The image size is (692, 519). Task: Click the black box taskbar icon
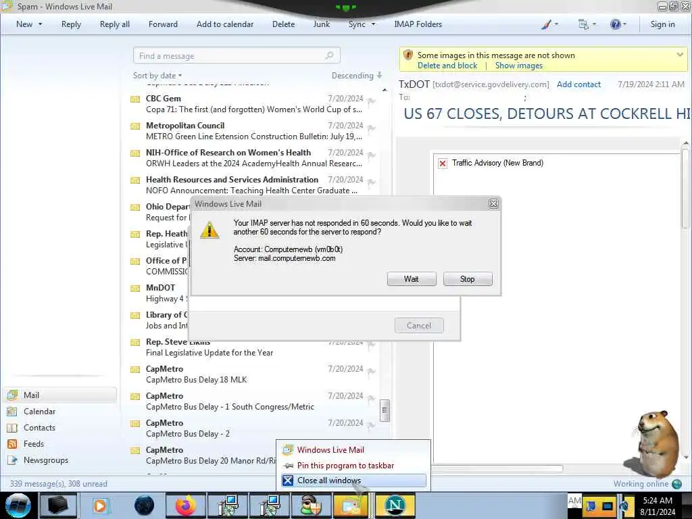pos(58,505)
